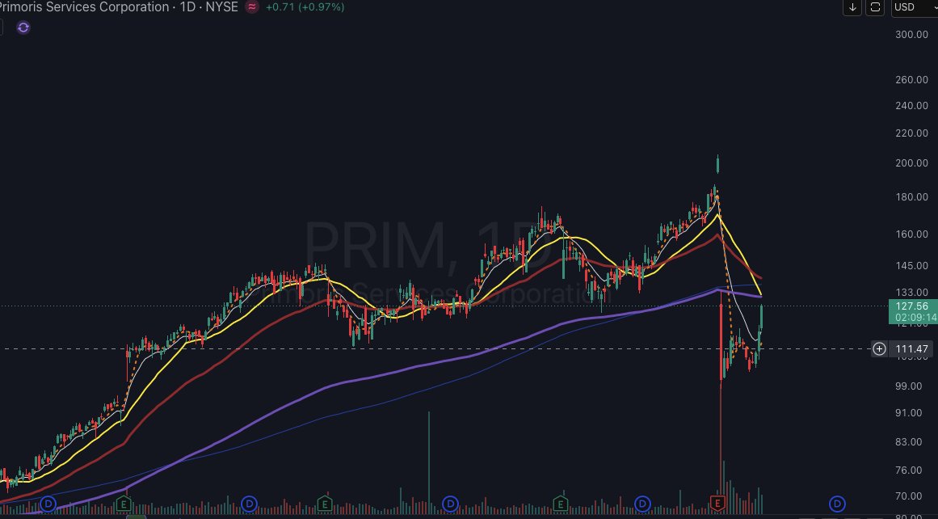Click the green 127.56 current price label
Viewport: 938px width, 519px height.
pyautogui.click(x=911, y=306)
